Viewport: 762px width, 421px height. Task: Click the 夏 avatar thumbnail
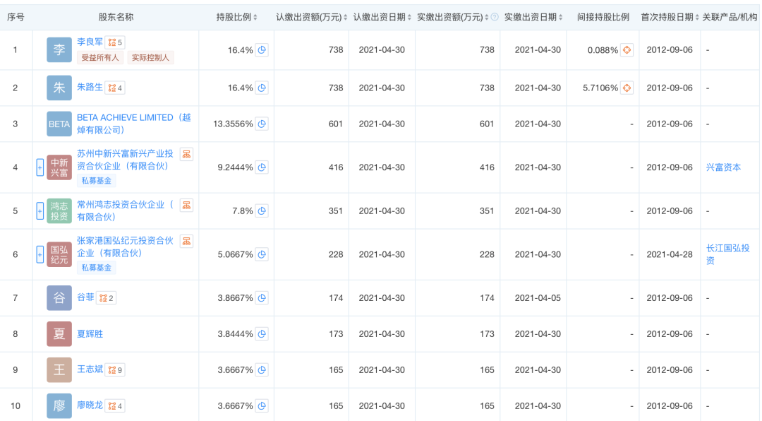(x=59, y=334)
